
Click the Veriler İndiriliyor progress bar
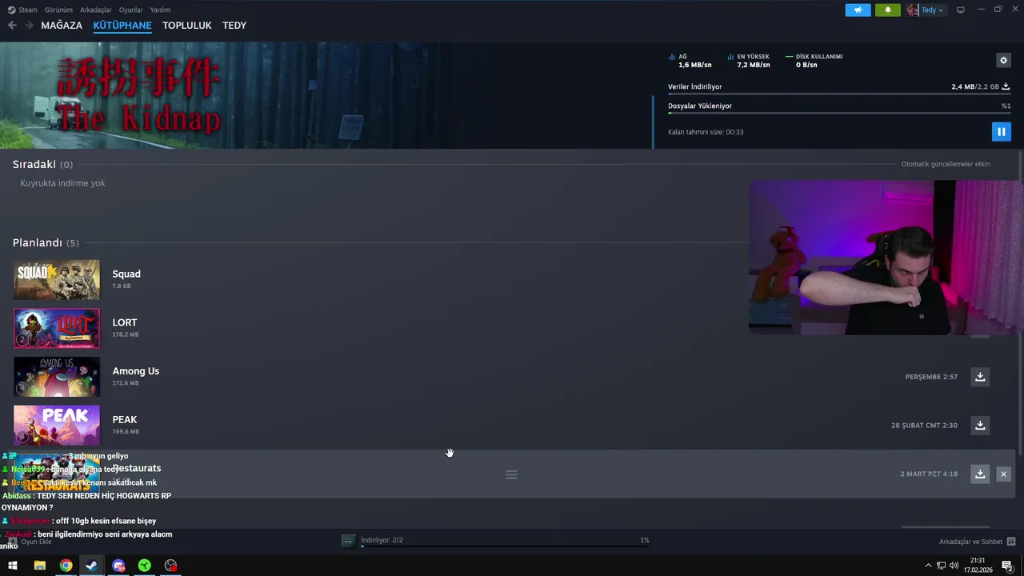click(x=839, y=94)
